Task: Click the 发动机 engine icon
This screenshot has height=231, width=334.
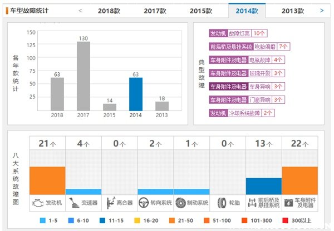Action: point(38,203)
